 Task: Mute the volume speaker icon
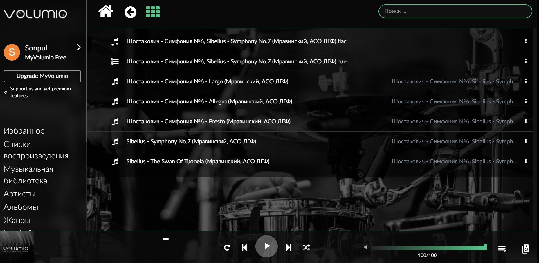(x=366, y=247)
